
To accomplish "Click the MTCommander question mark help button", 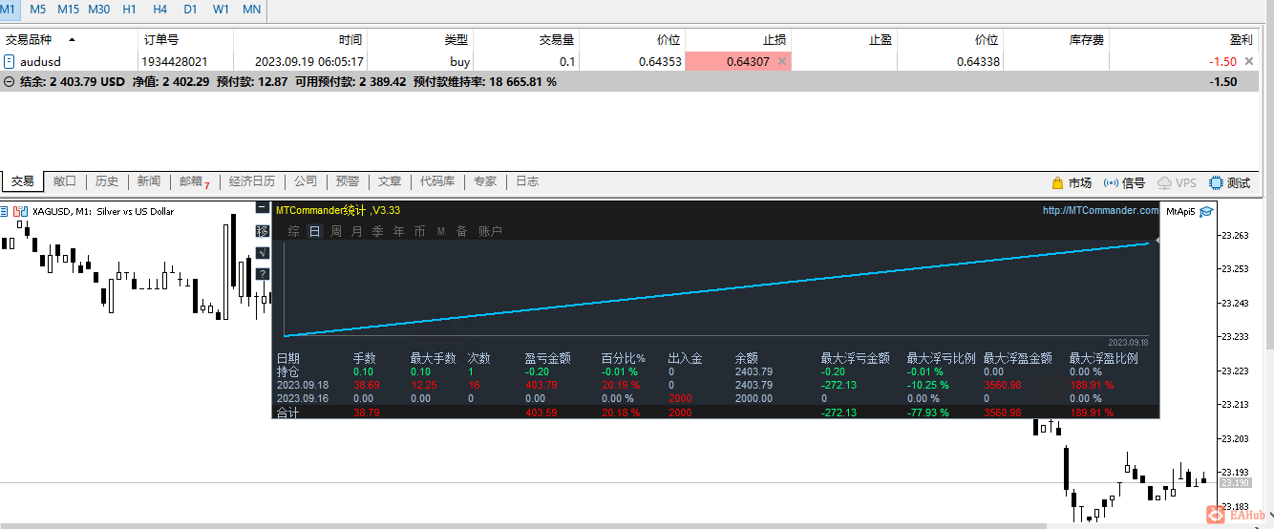I will (263, 275).
